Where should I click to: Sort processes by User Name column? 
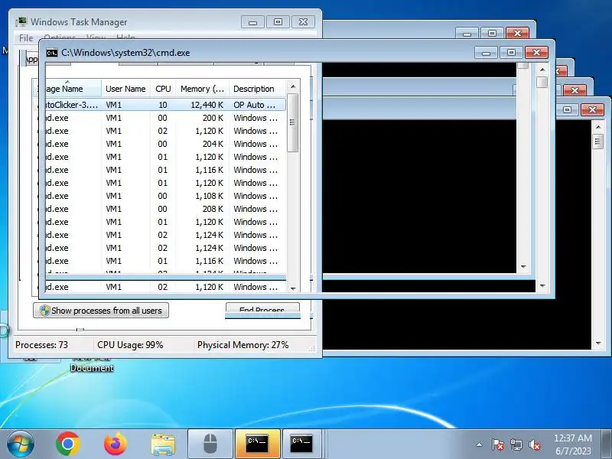point(125,89)
